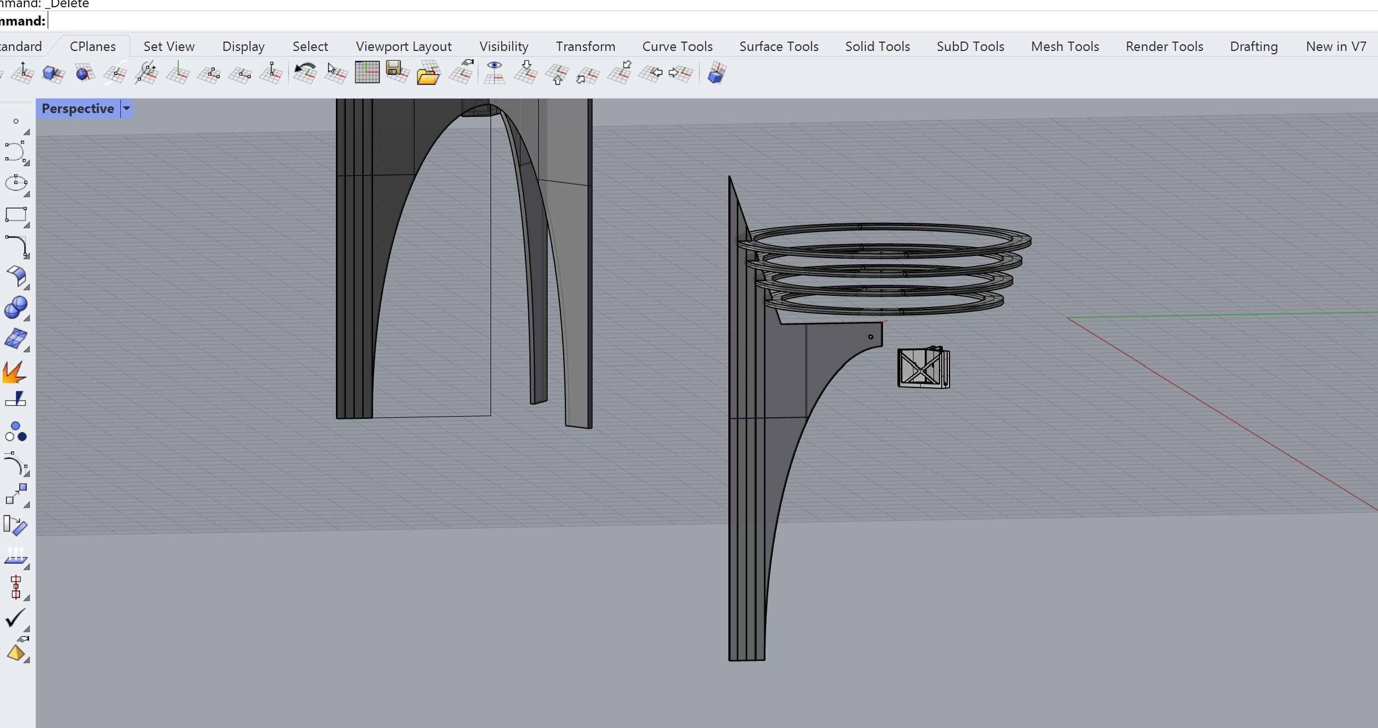Screen dimensions: 1378x728
Task: Switch to the Set View tab
Action: point(169,47)
